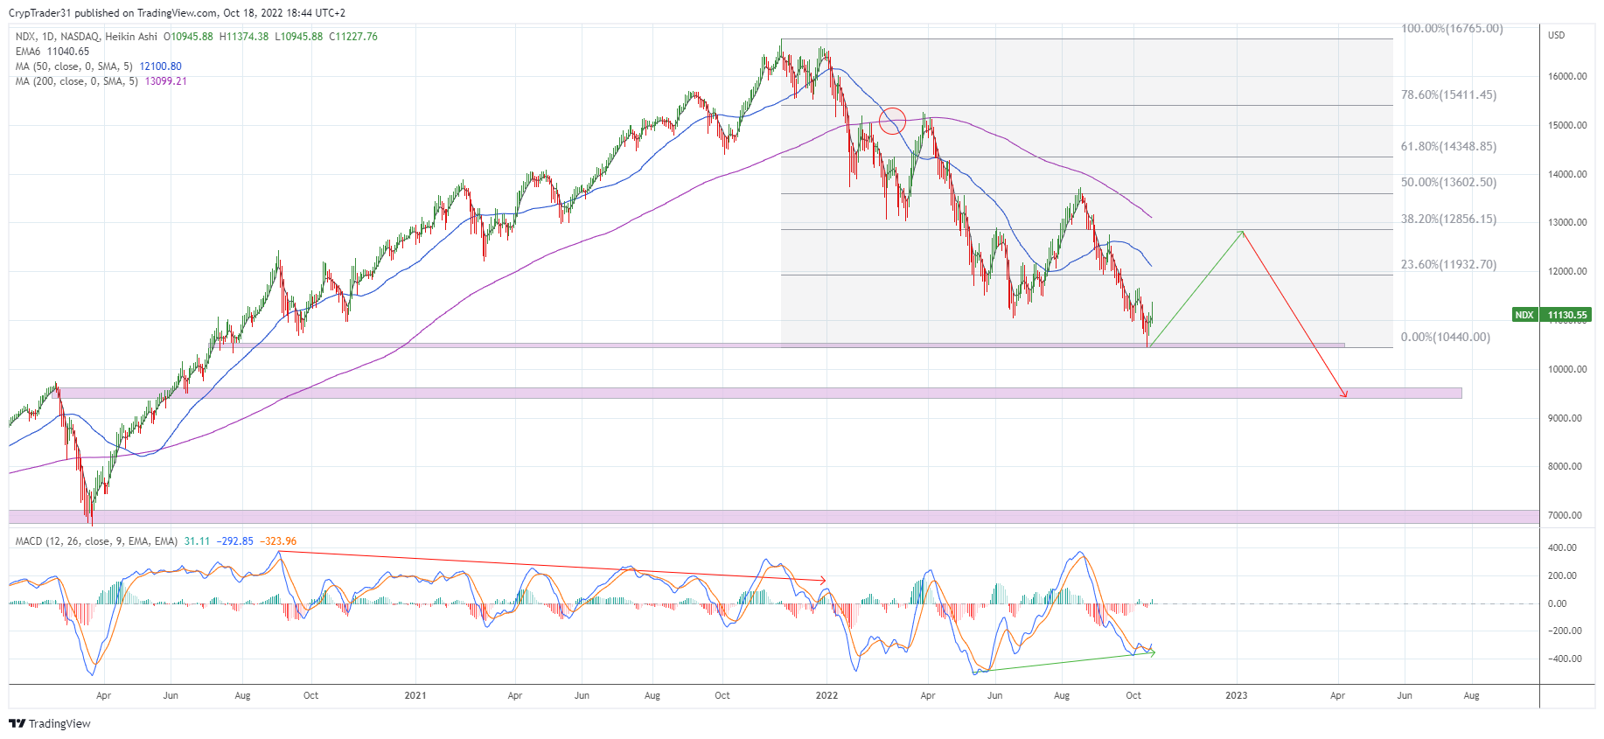Click the NDX price tag 11130.55
This screenshot has width=1604, height=739.
(x=1552, y=315)
